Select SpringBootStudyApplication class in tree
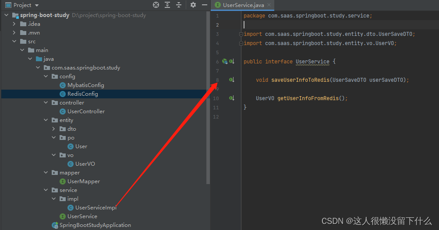The height and width of the screenshot is (230, 439). coord(95,225)
